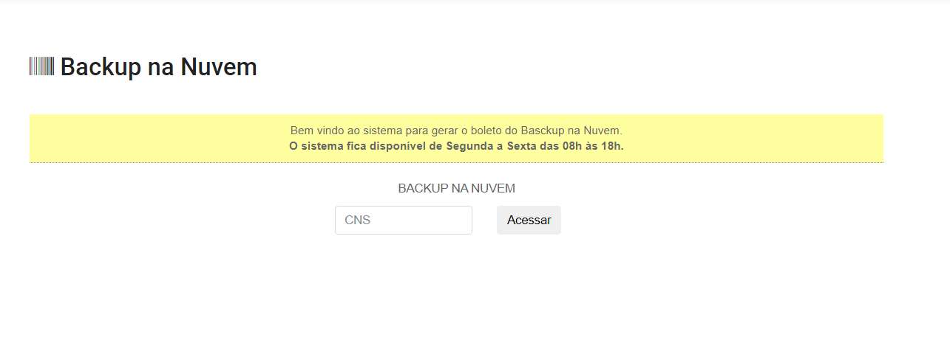
Task: Click the barcode icon beside the page title
Action: click(x=42, y=66)
